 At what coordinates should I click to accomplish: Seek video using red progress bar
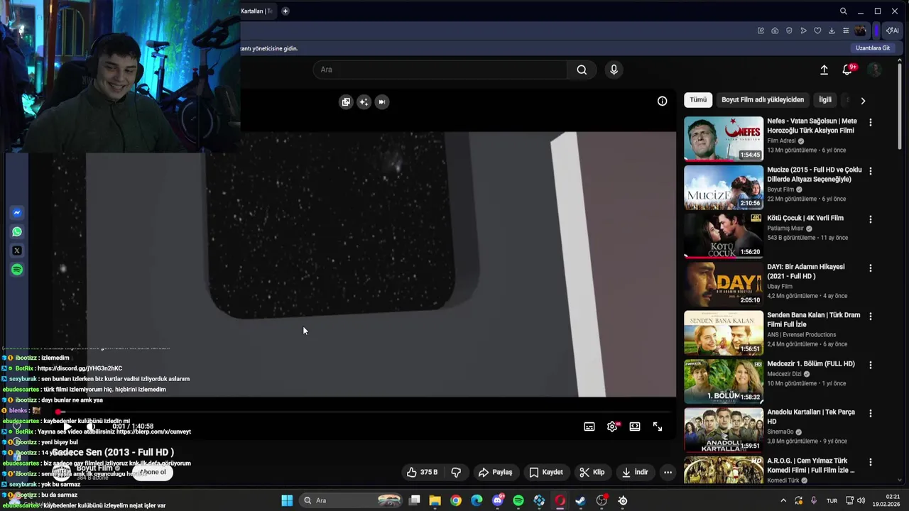(x=366, y=412)
